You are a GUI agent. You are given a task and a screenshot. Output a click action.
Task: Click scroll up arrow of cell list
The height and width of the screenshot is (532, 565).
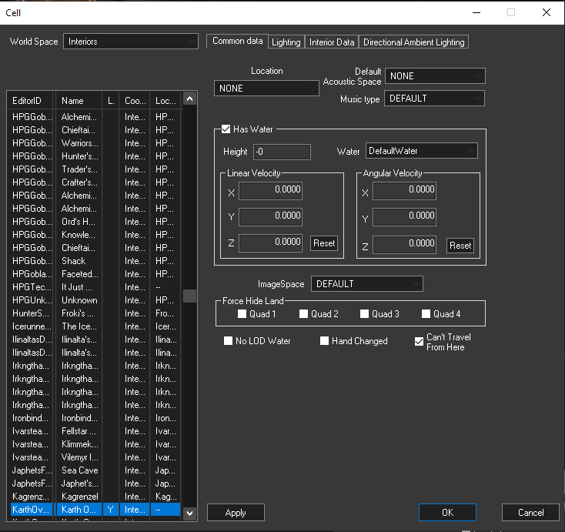click(x=190, y=99)
